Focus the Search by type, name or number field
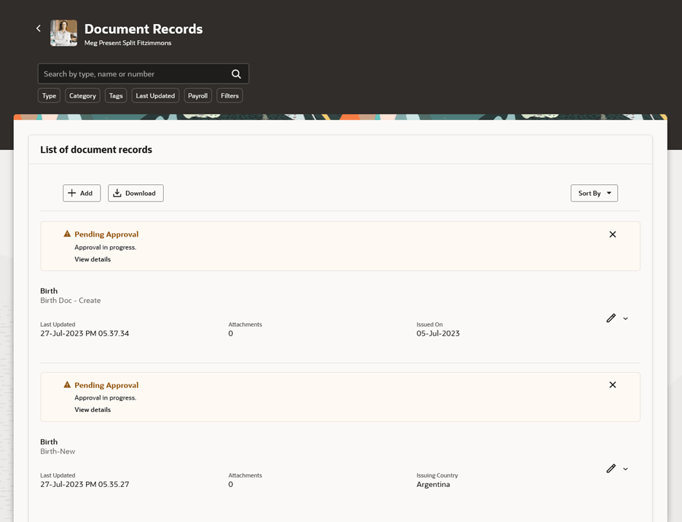The height and width of the screenshot is (522, 682). click(x=143, y=74)
